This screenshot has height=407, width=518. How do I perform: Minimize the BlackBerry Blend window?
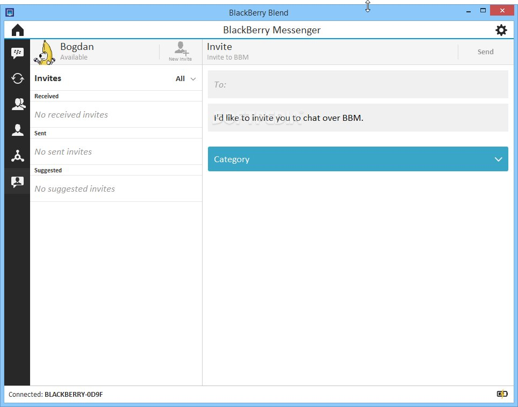pyautogui.click(x=468, y=11)
